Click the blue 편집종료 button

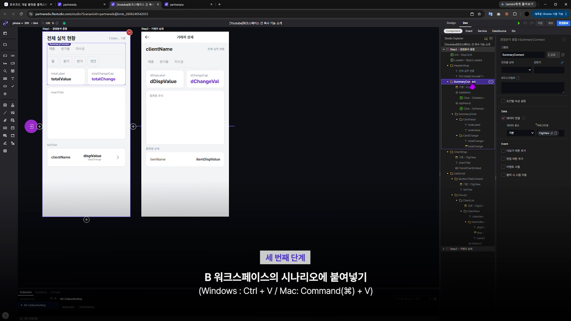coord(563,23)
